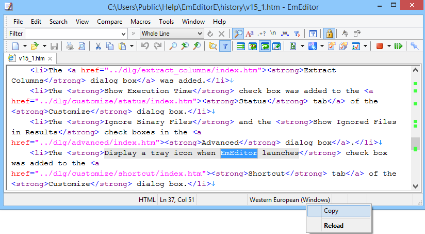425x234 pixels.
Task: Toggle the padlock Block Changes button
Action: 329,34
